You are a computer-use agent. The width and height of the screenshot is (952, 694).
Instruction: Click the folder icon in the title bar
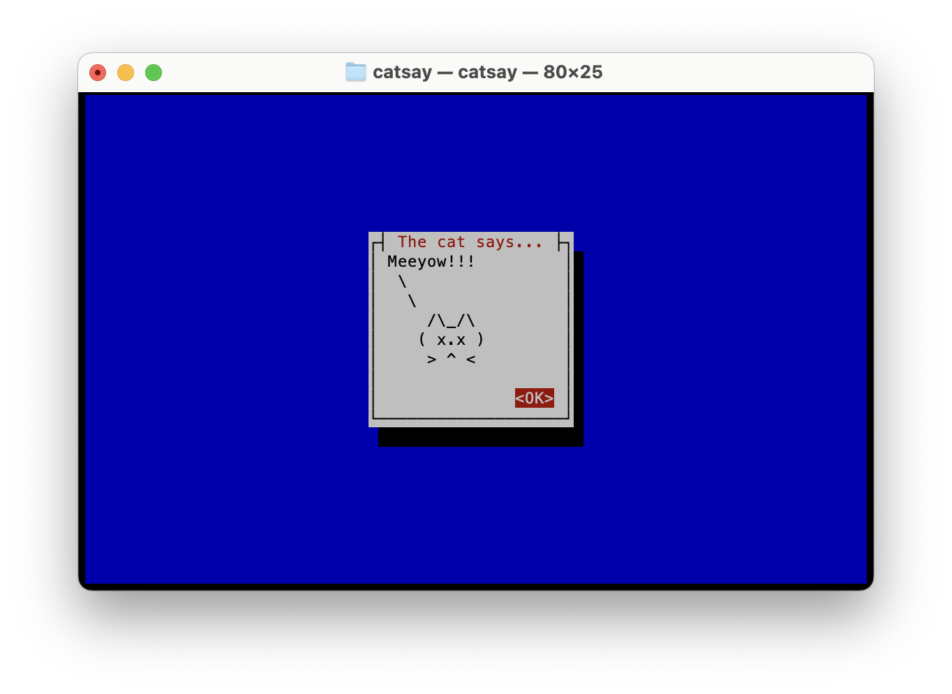click(x=356, y=72)
